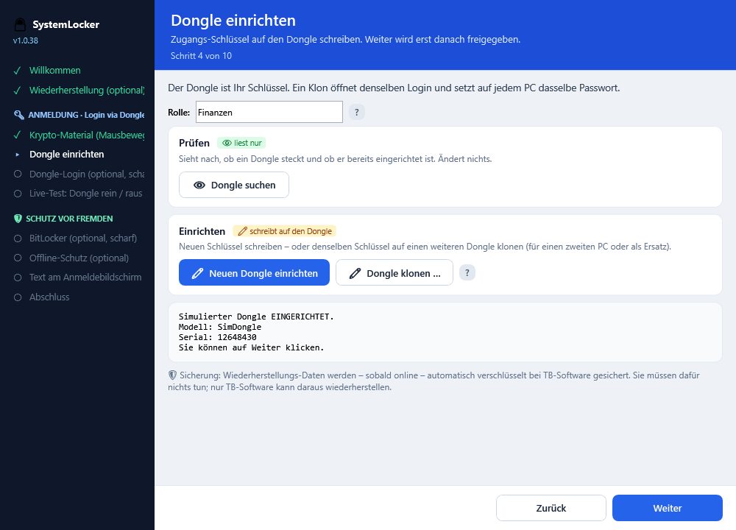The height and width of the screenshot is (530, 736).
Task: Click the Modell: SimDongle line
Action: tap(219, 327)
